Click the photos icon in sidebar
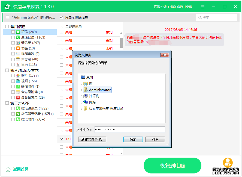The height and width of the screenshot is (177, 242). click(18, 76)
